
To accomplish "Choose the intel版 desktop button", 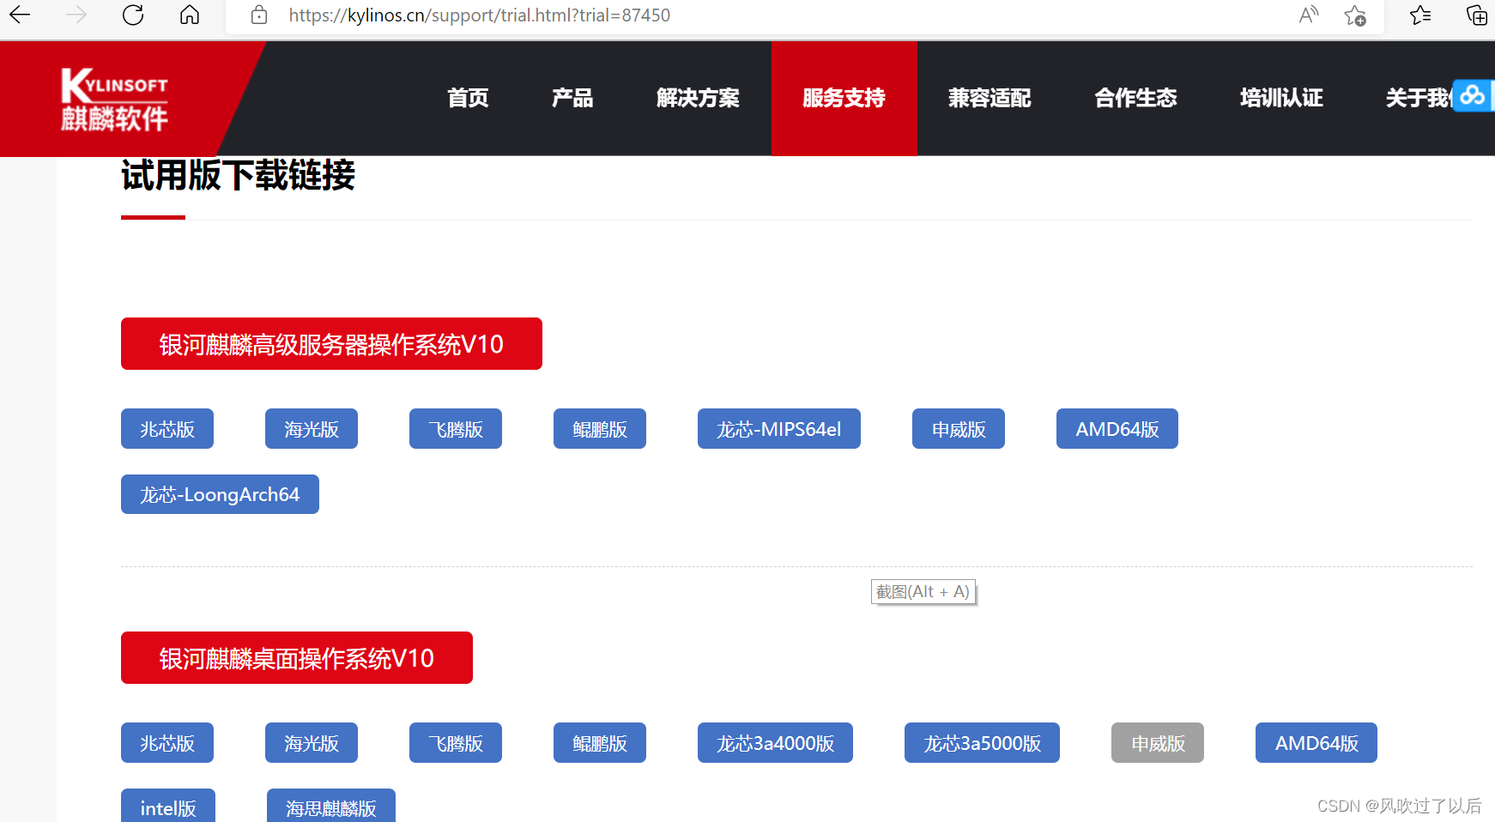I will pyautogui.click(x=168, y=807).
